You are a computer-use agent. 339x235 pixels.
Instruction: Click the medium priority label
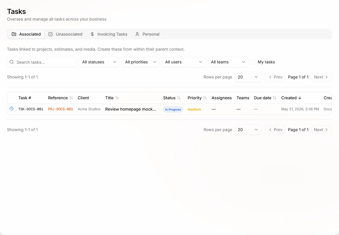pyautogui.click(x=194, y=109)
